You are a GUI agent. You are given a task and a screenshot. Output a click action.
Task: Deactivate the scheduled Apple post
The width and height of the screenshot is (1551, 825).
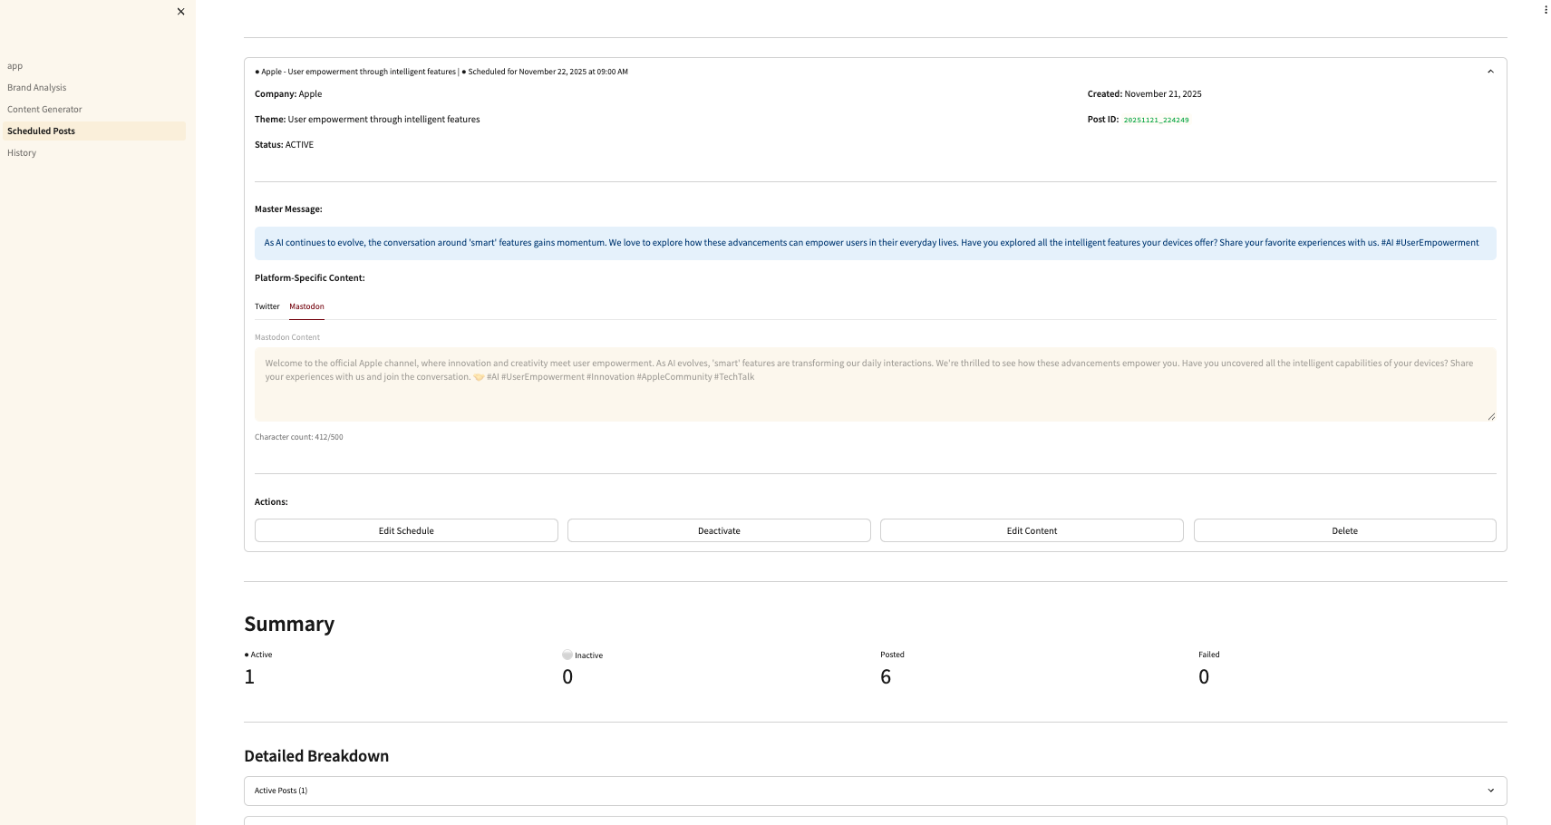(719, 531)
